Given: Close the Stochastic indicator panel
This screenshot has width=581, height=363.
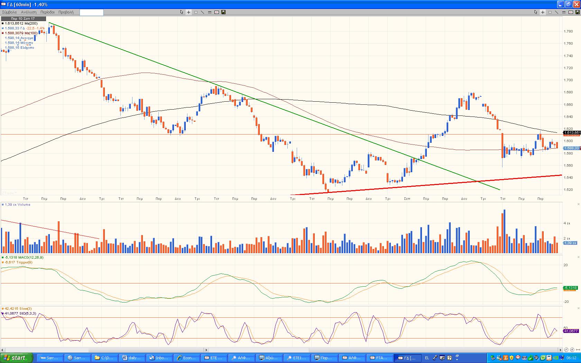Looking at the screenshot, I should click(579, 308).
